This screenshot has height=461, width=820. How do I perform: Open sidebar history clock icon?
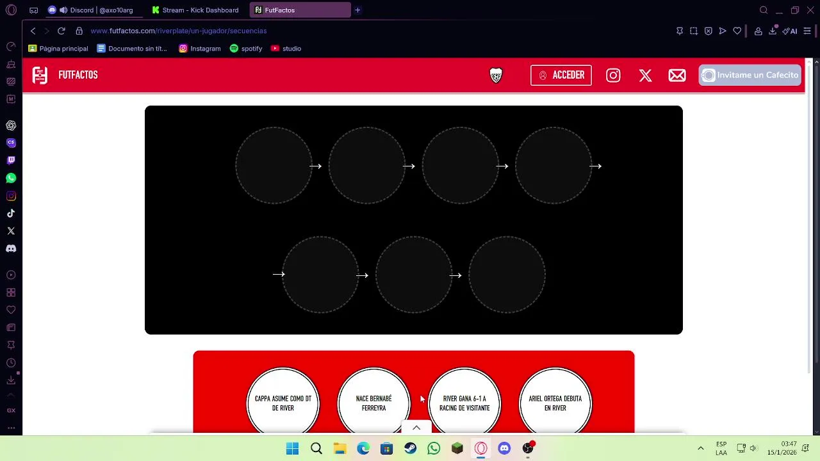click(11, 363)
